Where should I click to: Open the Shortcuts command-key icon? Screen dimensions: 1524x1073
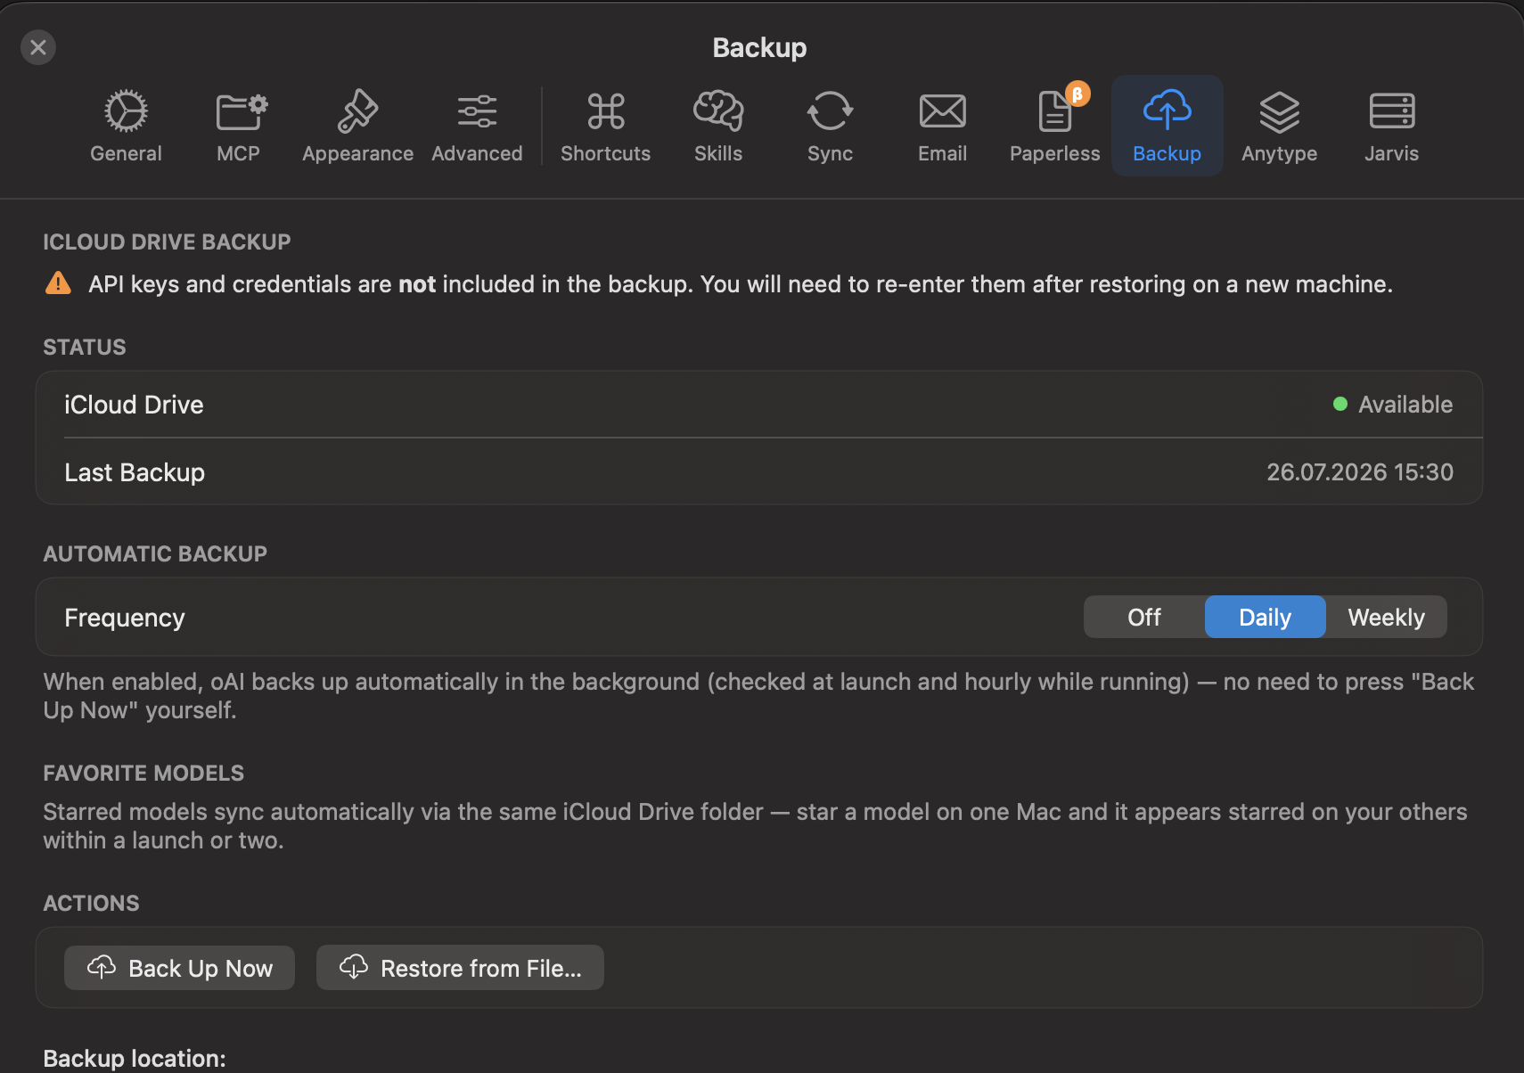tap(606, 111)
